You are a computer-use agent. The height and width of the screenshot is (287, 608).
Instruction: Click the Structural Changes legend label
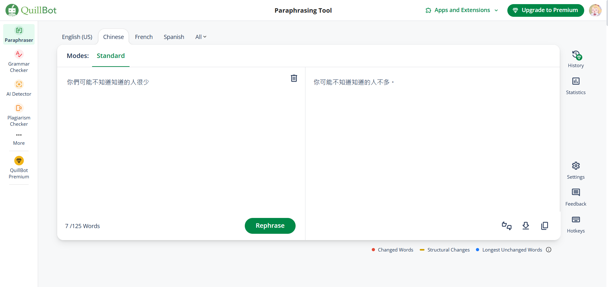coord(449,250)
